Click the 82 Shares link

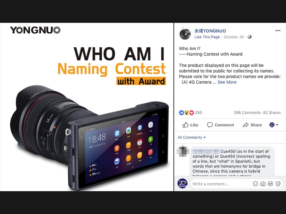pos(272,113)
